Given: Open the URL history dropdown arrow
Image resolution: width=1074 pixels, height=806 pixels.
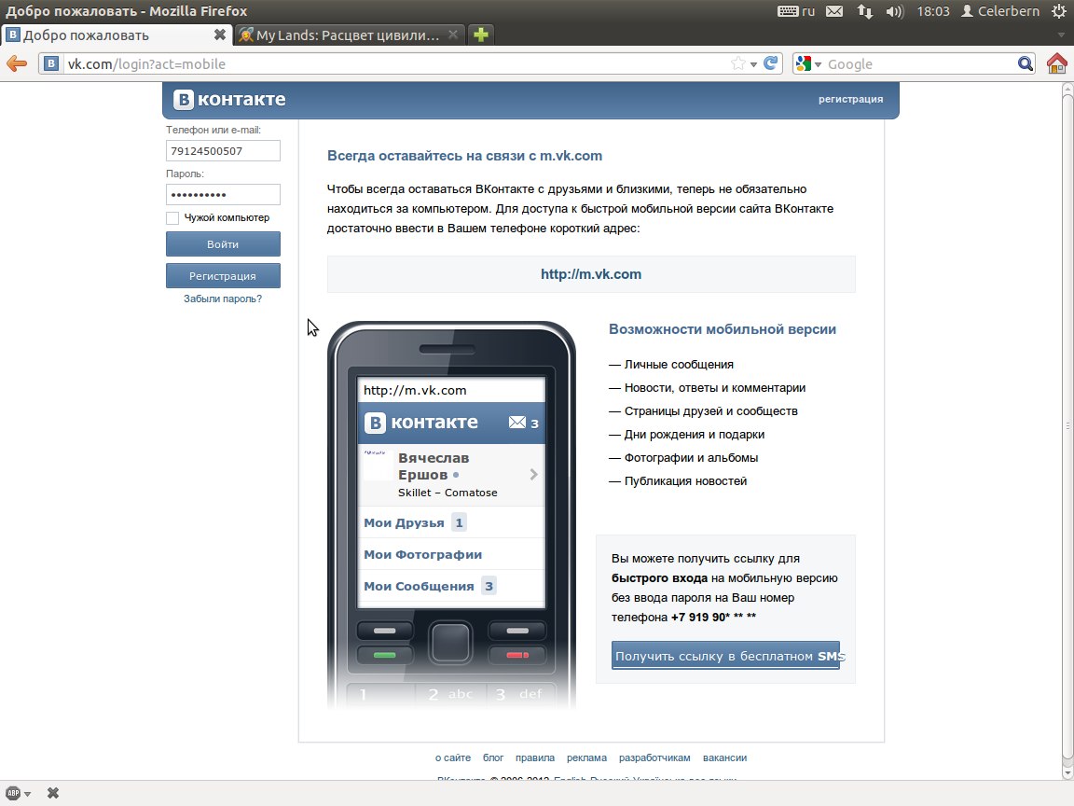Looking at the screenshot, I should click(754, 64).
